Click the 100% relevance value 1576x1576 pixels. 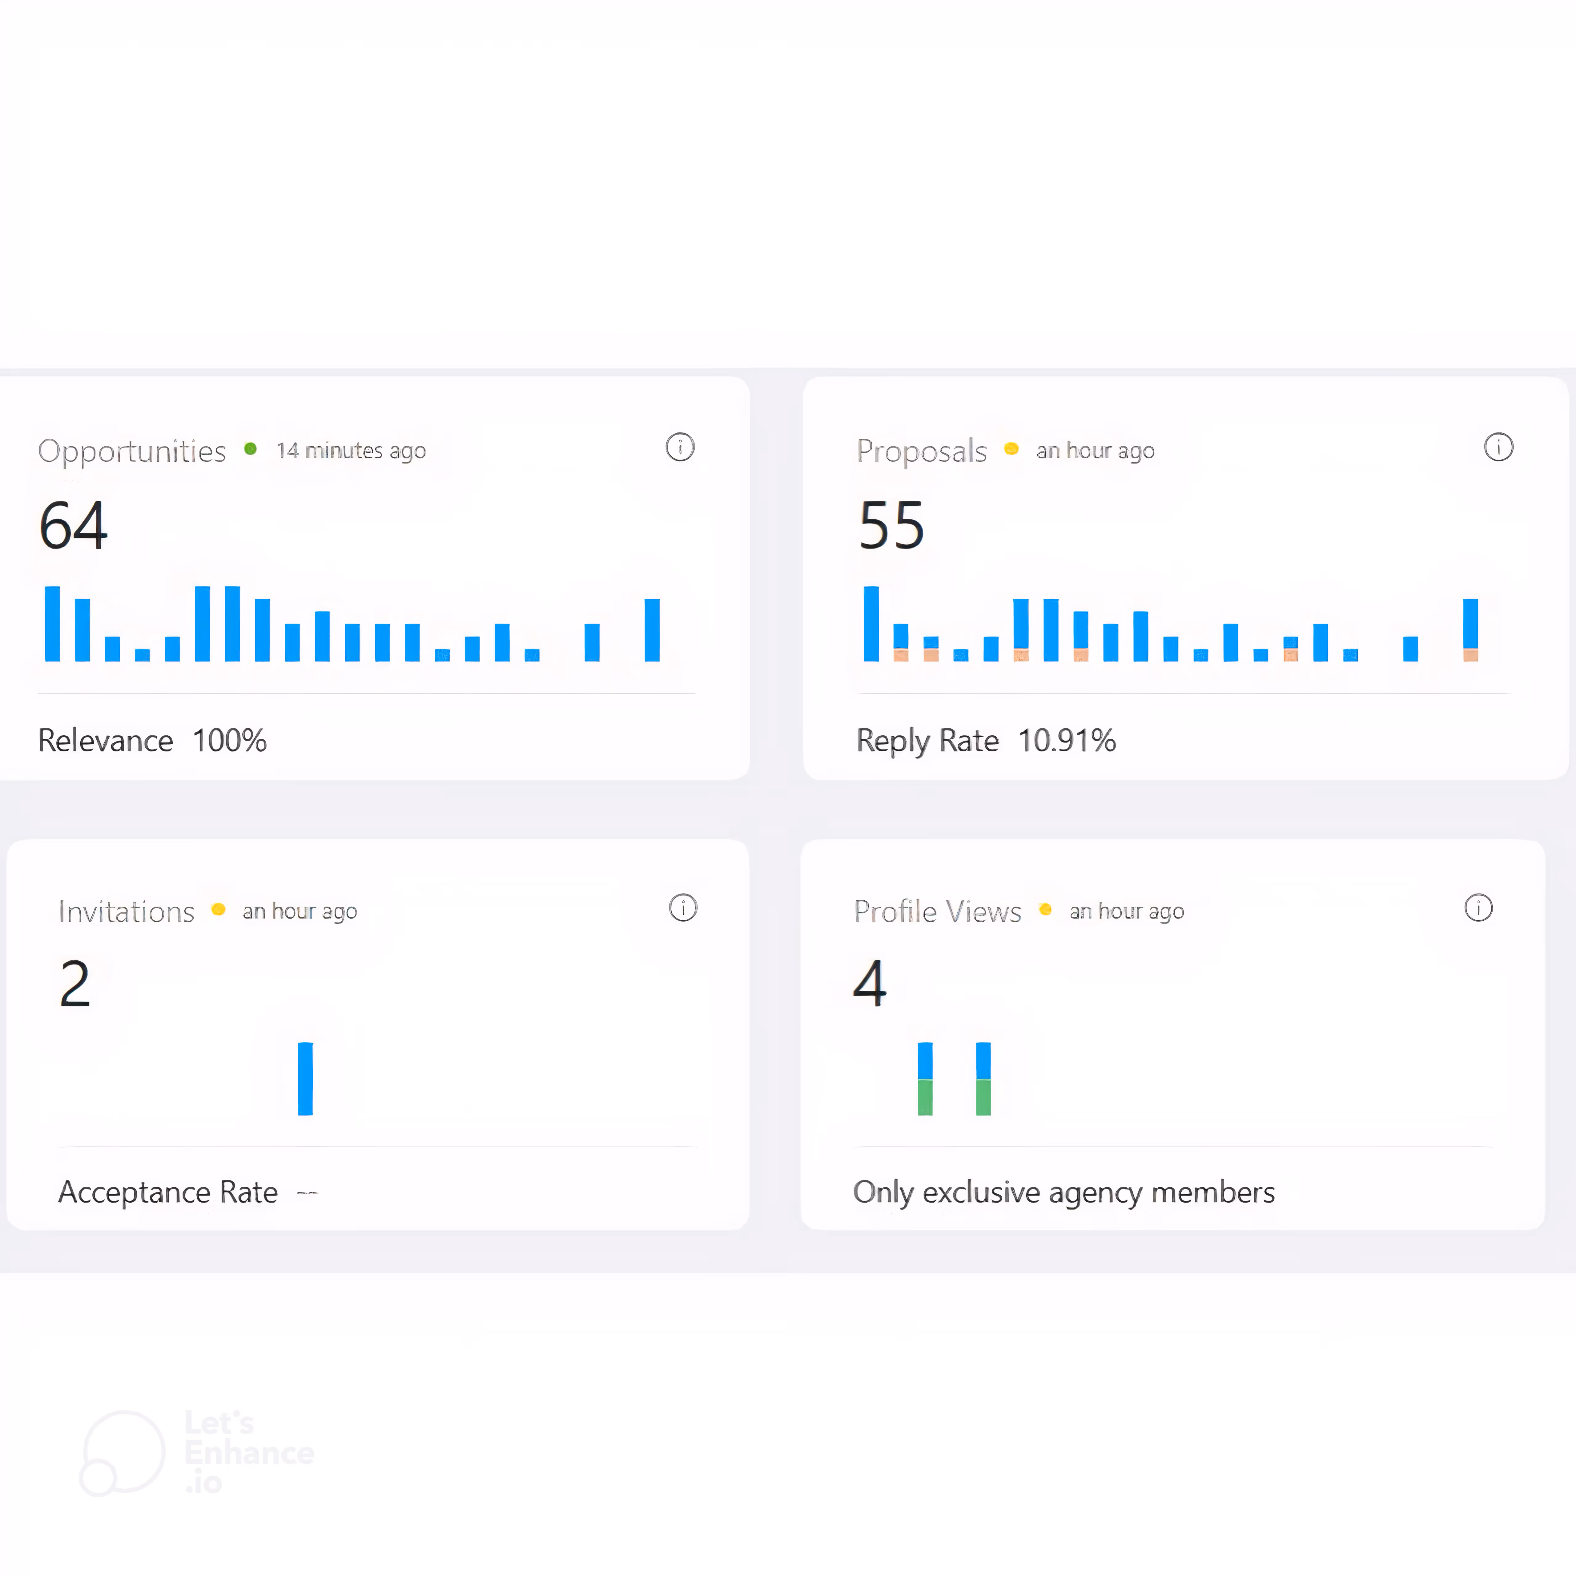tap(229, 741)
